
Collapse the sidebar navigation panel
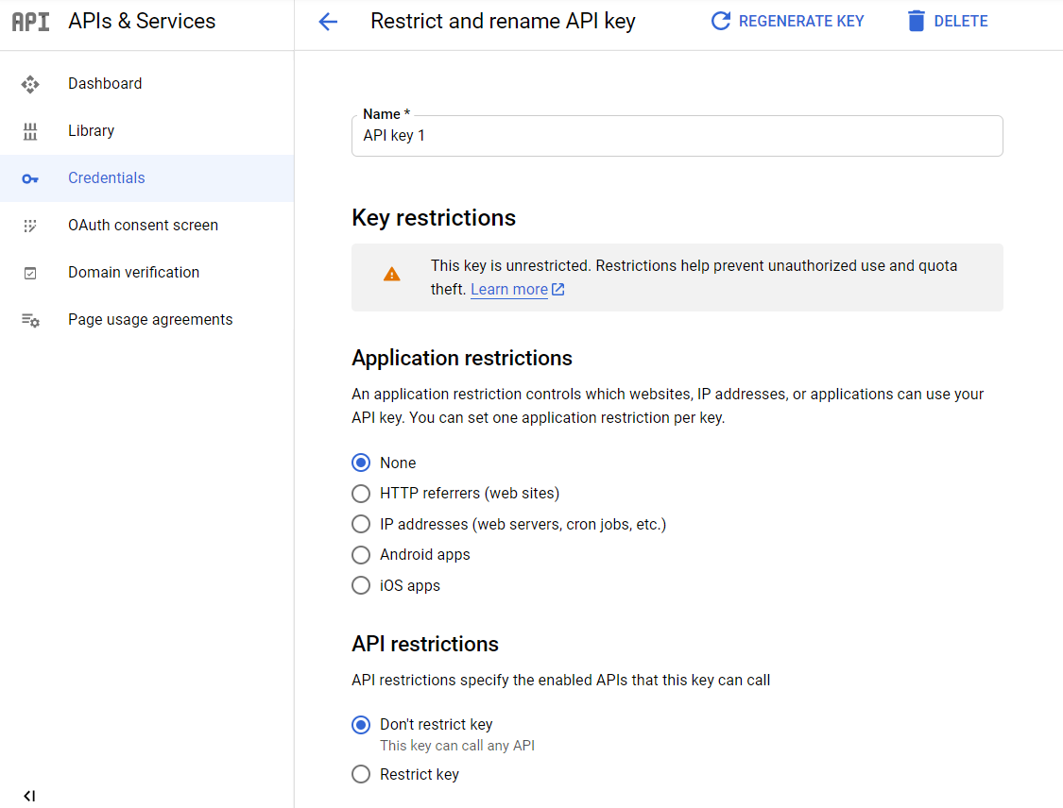[x=29, y=796]
